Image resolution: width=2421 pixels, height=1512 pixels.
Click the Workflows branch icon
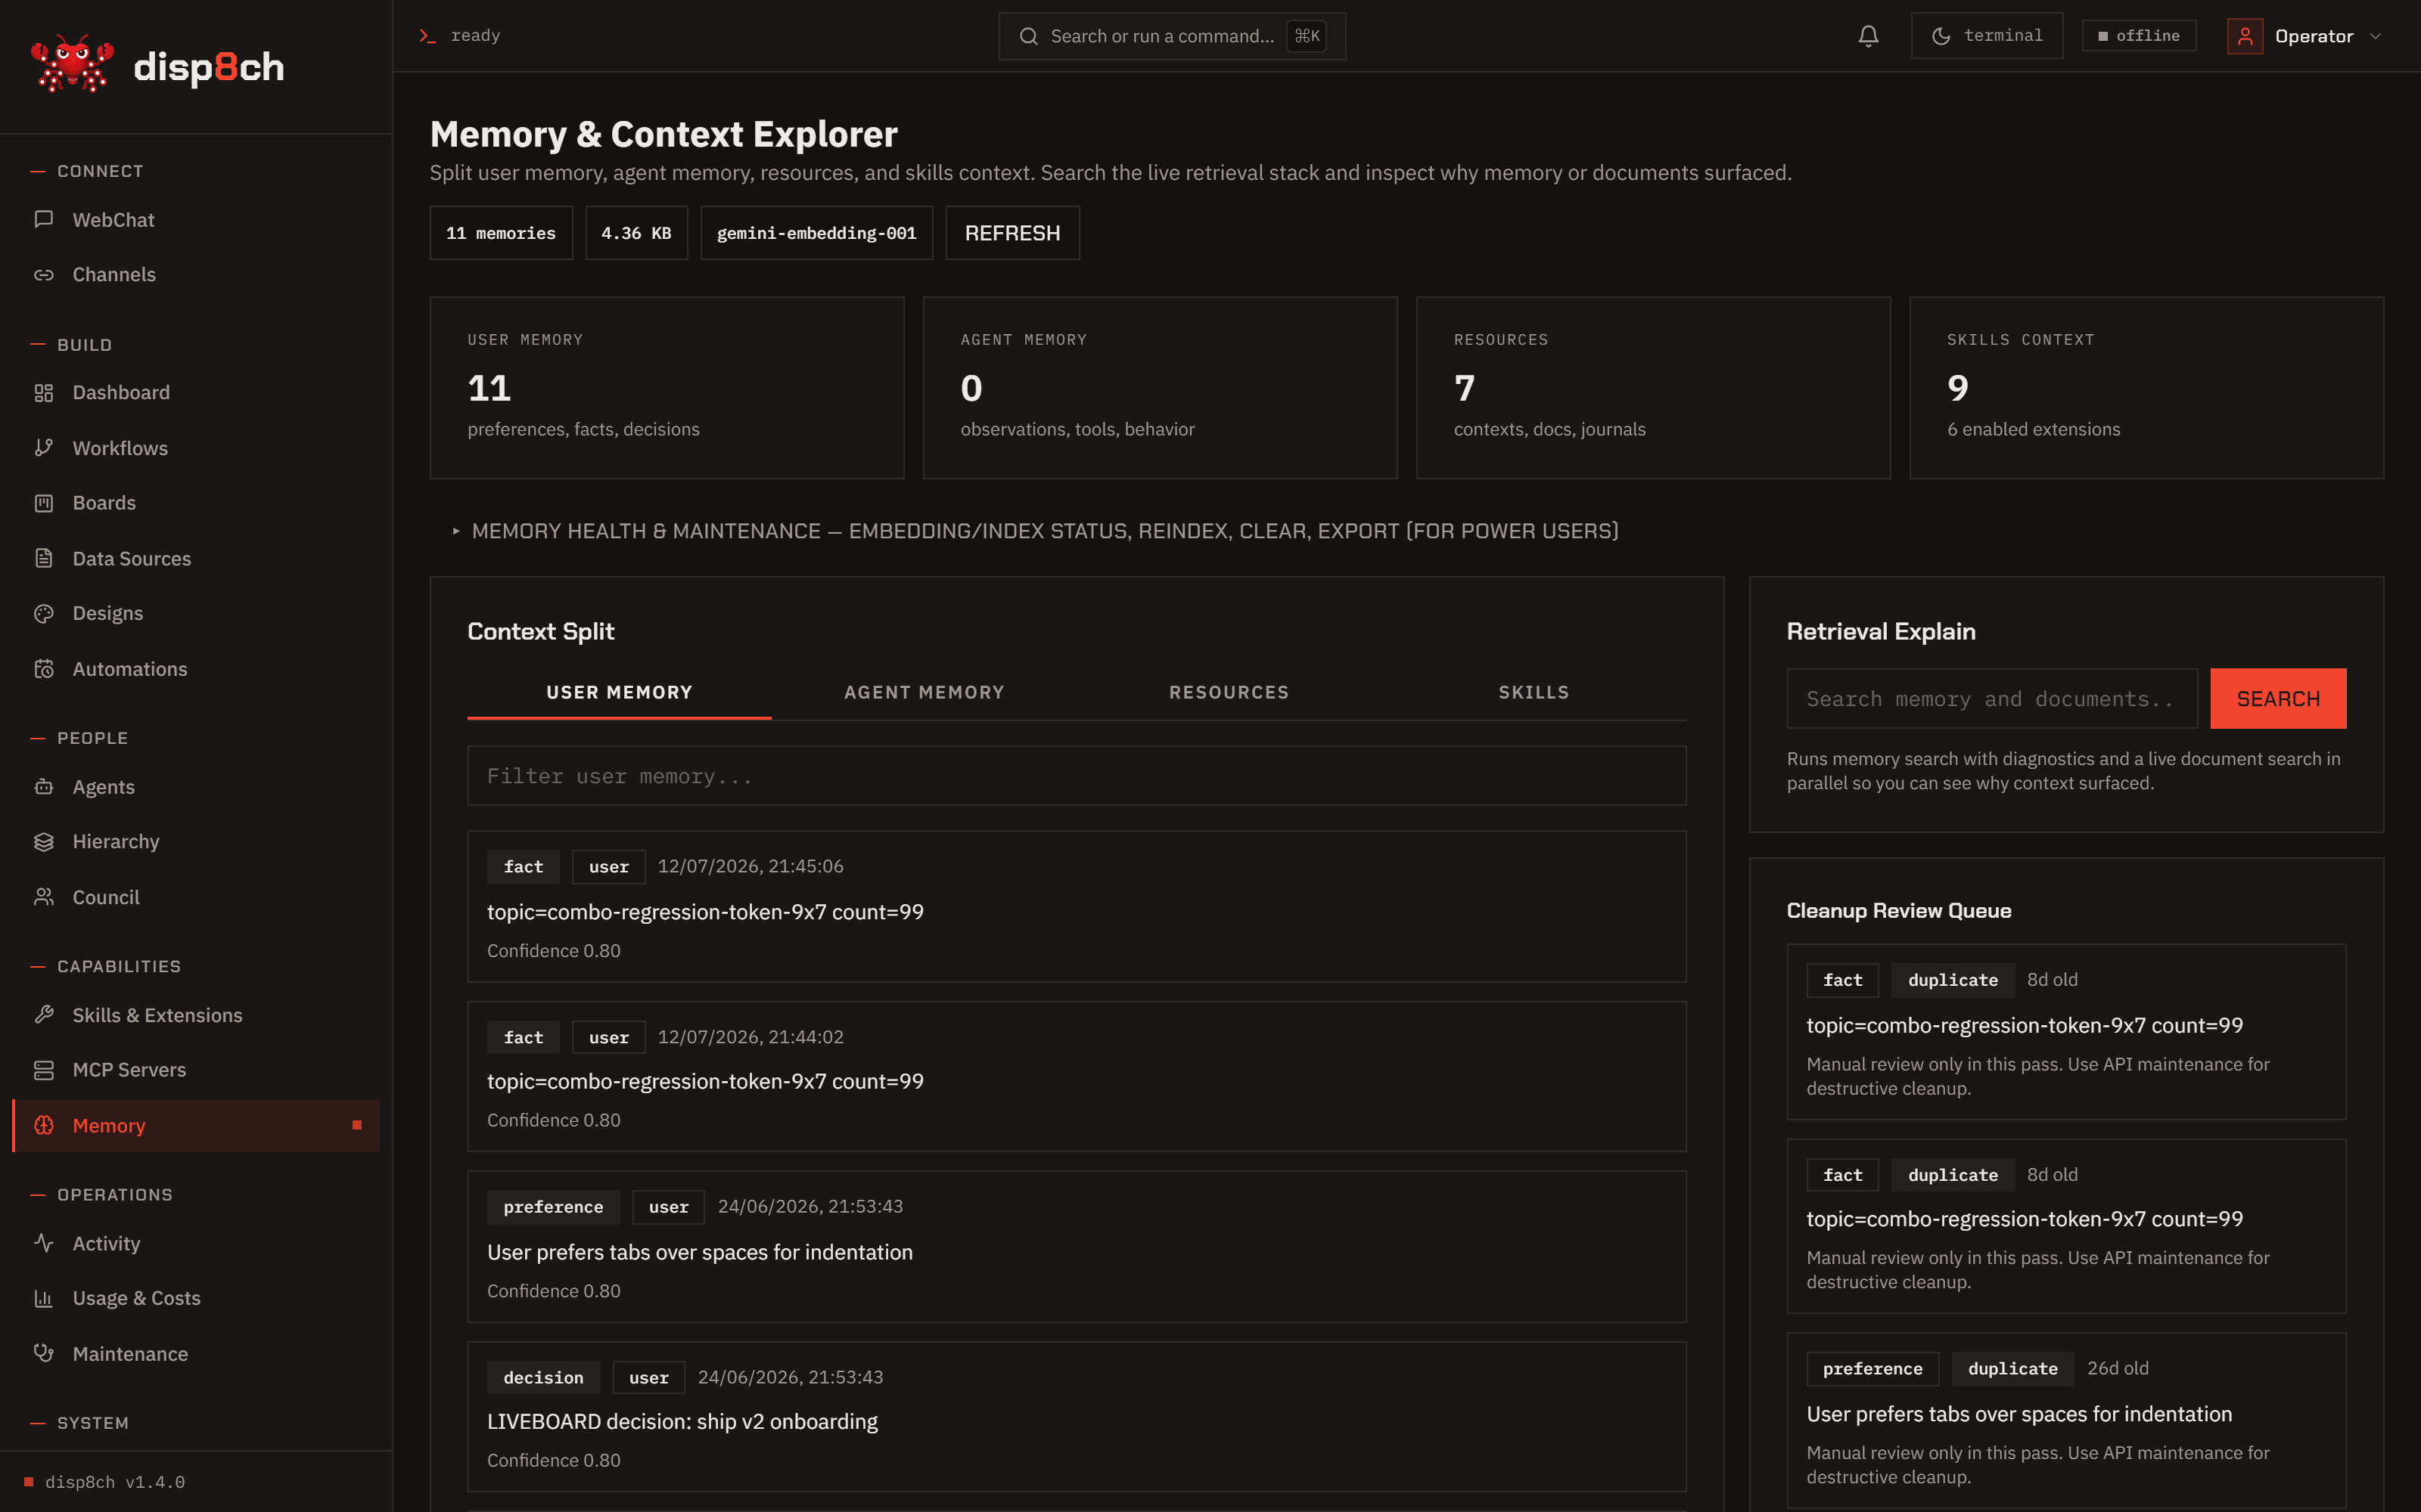tap(44, 448)
